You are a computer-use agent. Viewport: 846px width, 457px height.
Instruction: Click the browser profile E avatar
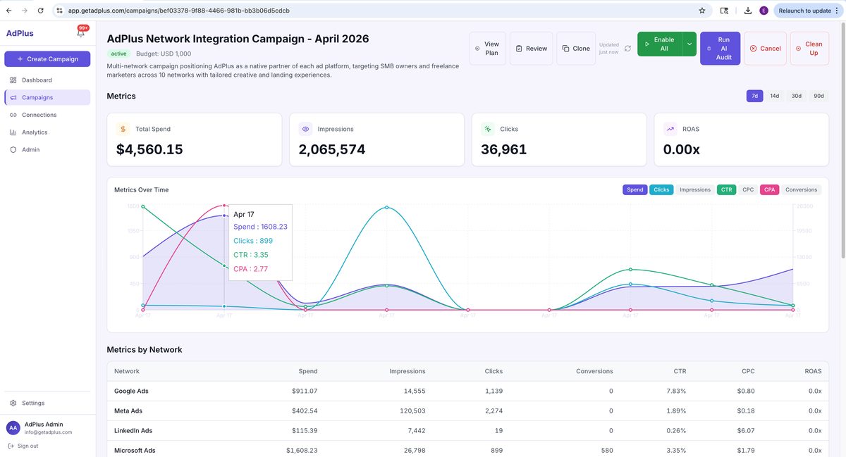pyautogui.click(x=764, y=11)
